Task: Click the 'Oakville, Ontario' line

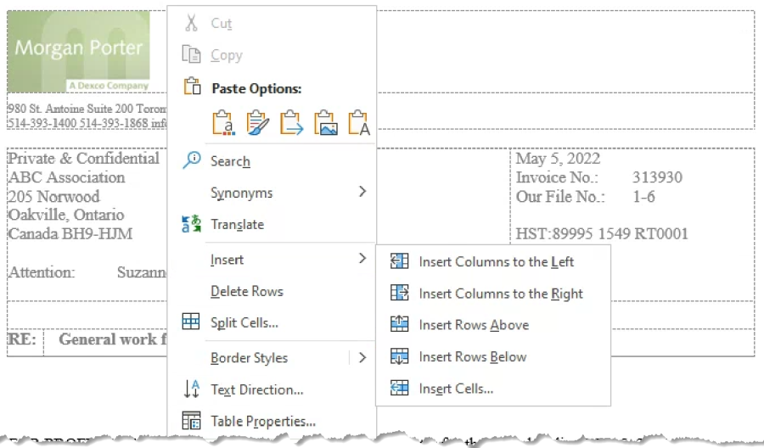Action: pos(65,215)
